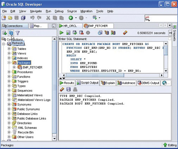Open the Navigate menu

click(36, 11)
